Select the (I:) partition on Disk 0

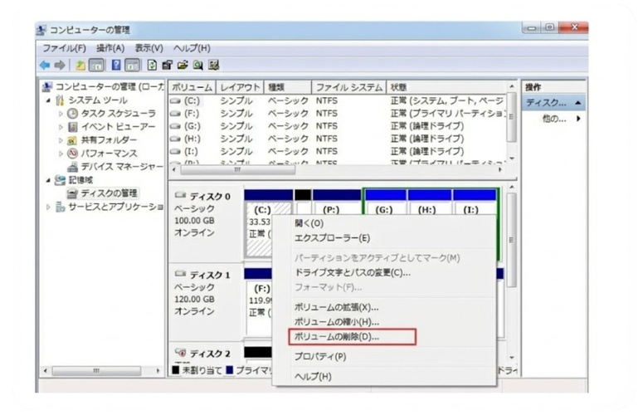tap(475, 203)
